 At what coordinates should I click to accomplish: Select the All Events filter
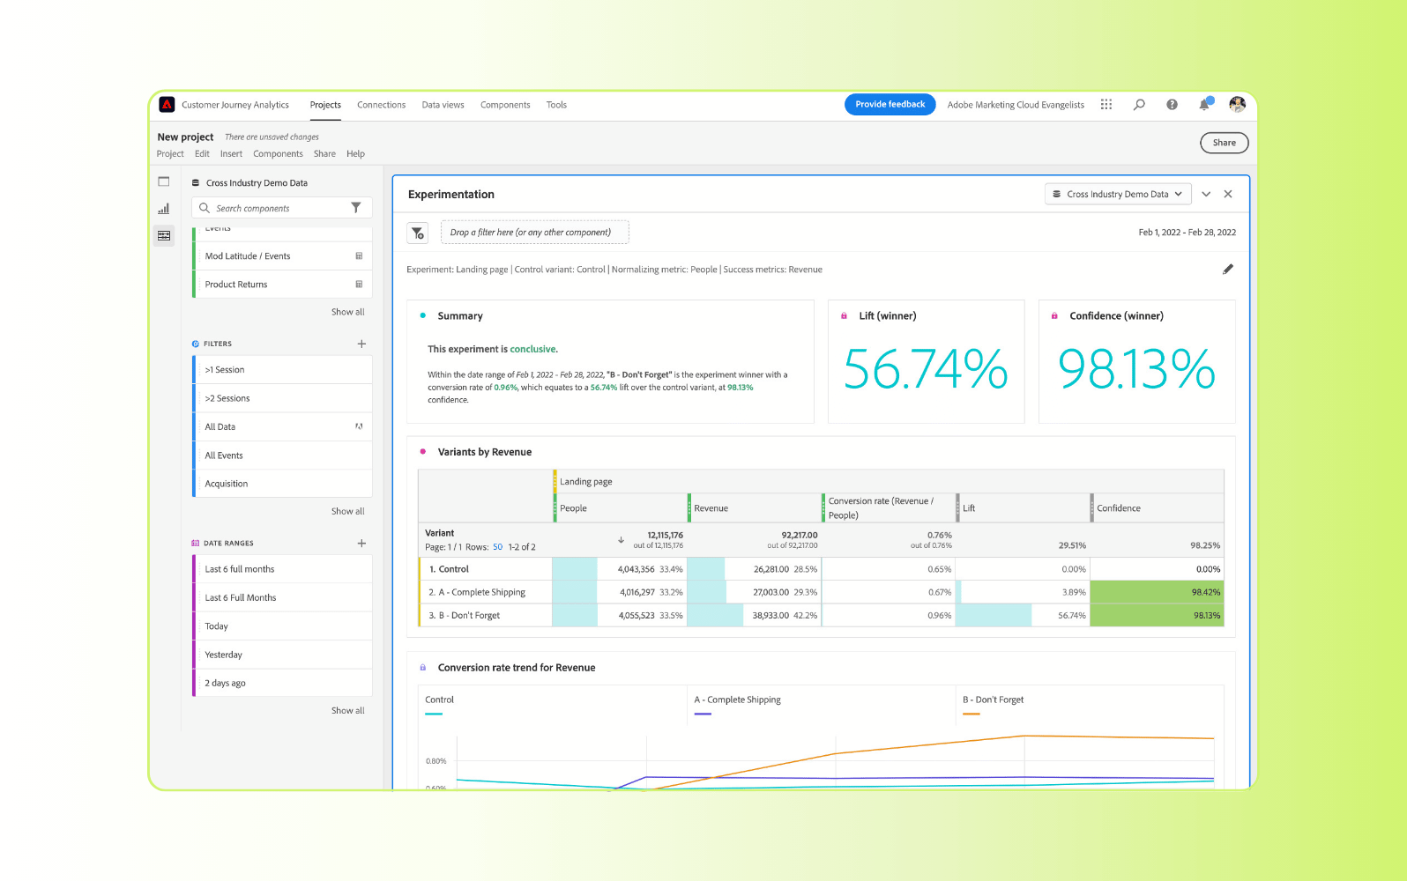[x=282, y=455]
